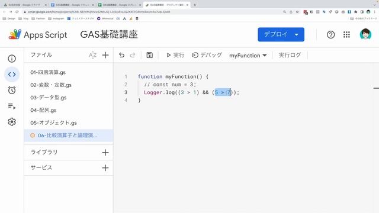Open the Google apps grid icon
Viewport: 379px width, 213px height.
click(x=346, y=34)
